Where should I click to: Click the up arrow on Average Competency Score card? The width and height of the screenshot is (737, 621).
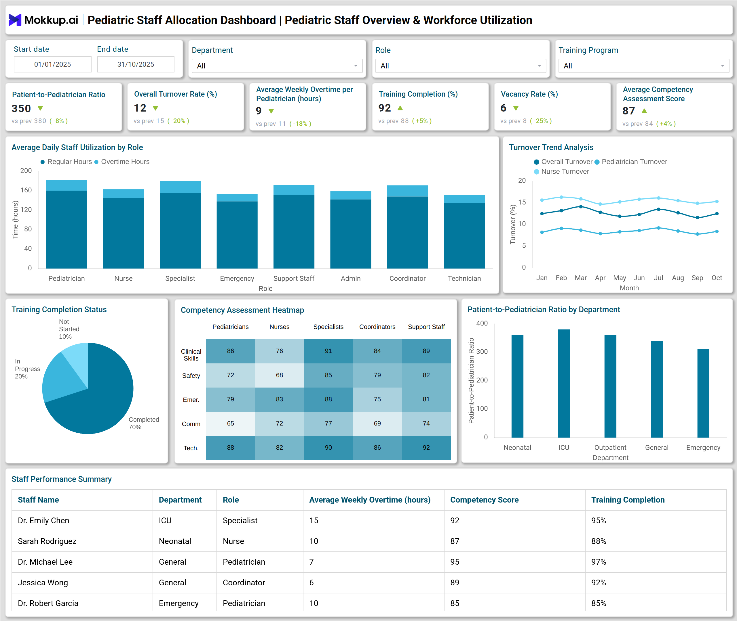tap(644, 110)
